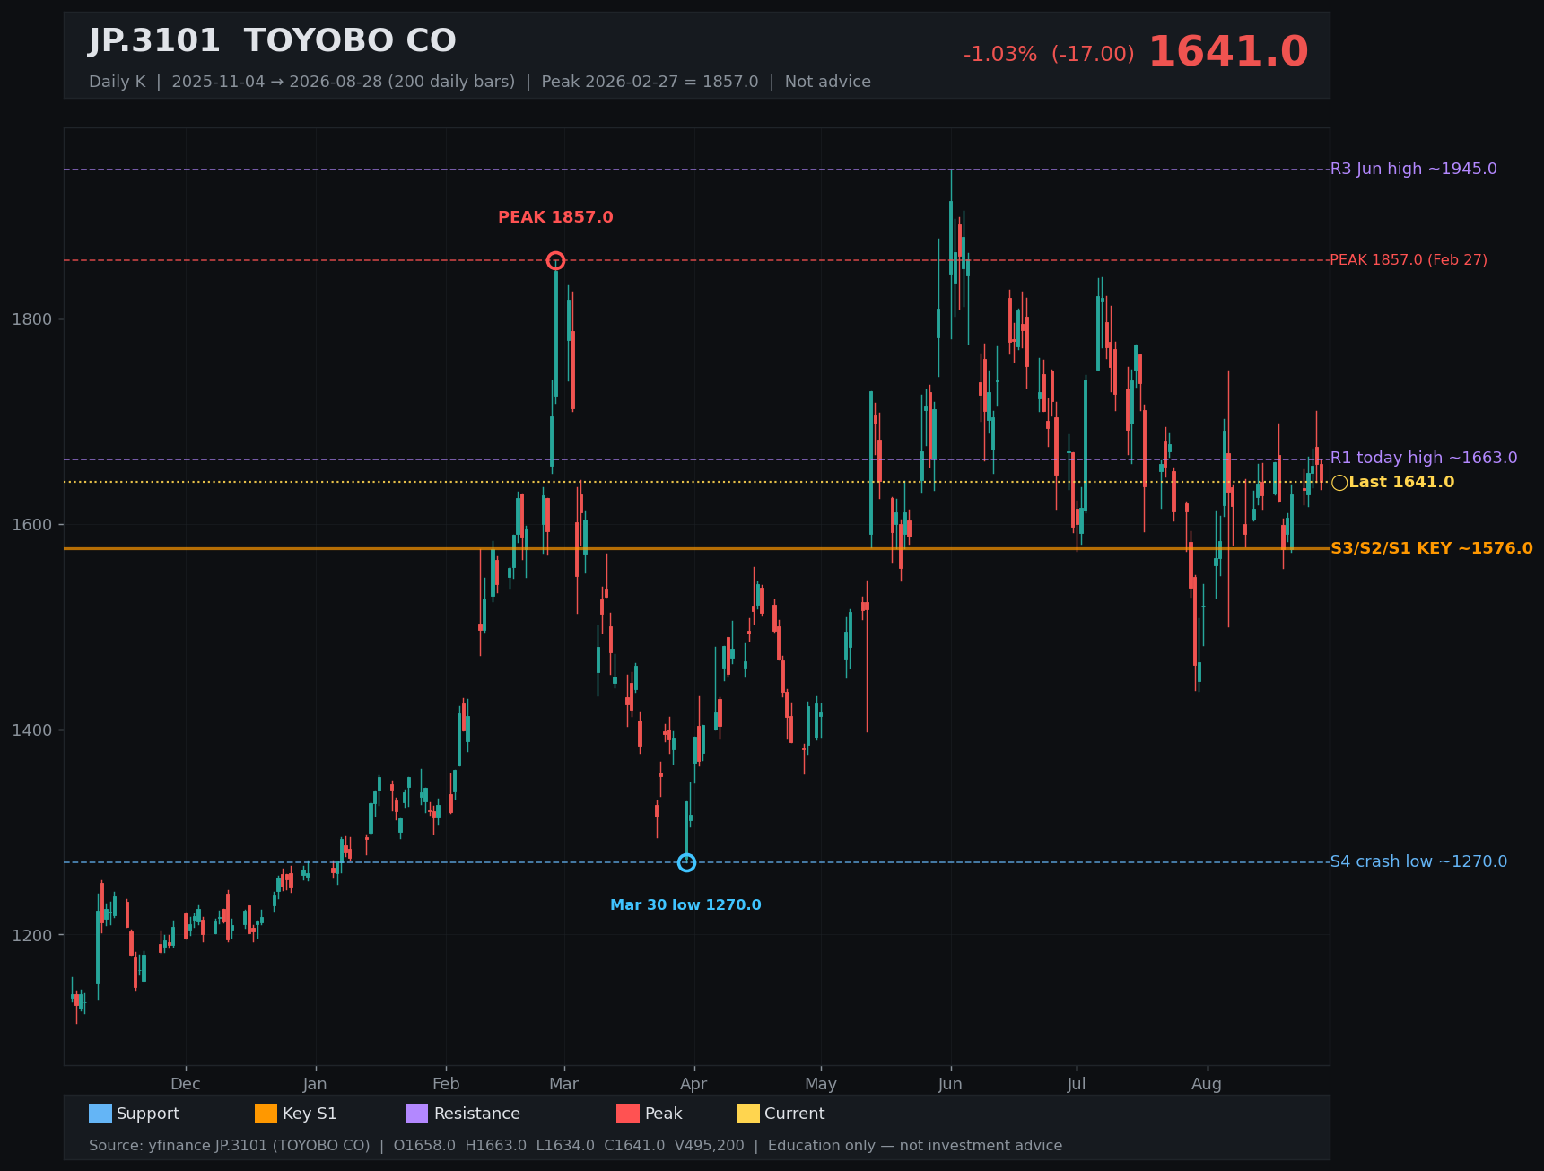Screen dimensions: 1544x1171
Task: Click the 'S3/S2/S1 KEY ~1576.0' label
Action: tap(1432, 548)
